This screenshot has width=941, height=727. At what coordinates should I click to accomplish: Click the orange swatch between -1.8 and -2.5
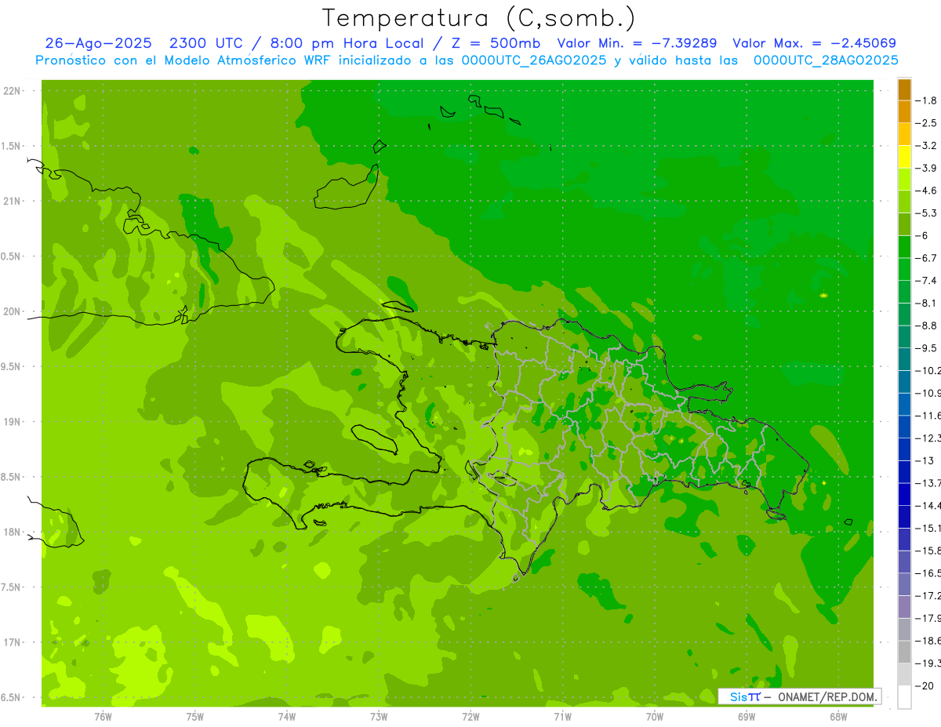click(x=904, y=111)
